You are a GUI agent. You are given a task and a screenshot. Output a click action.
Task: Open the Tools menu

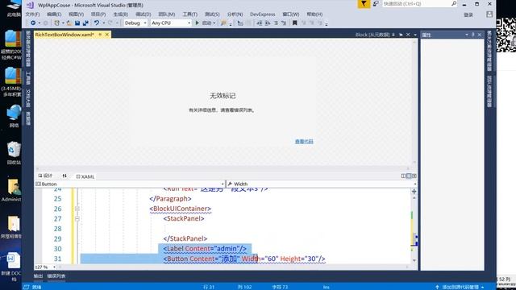tap(190, 14)
